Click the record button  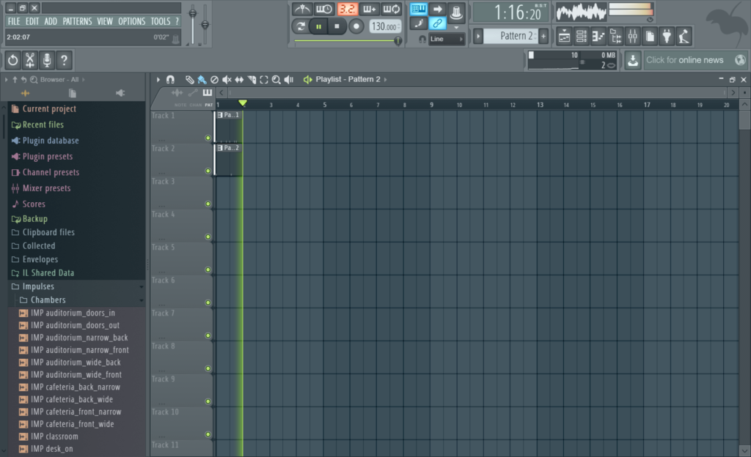[x=356, y=27]
